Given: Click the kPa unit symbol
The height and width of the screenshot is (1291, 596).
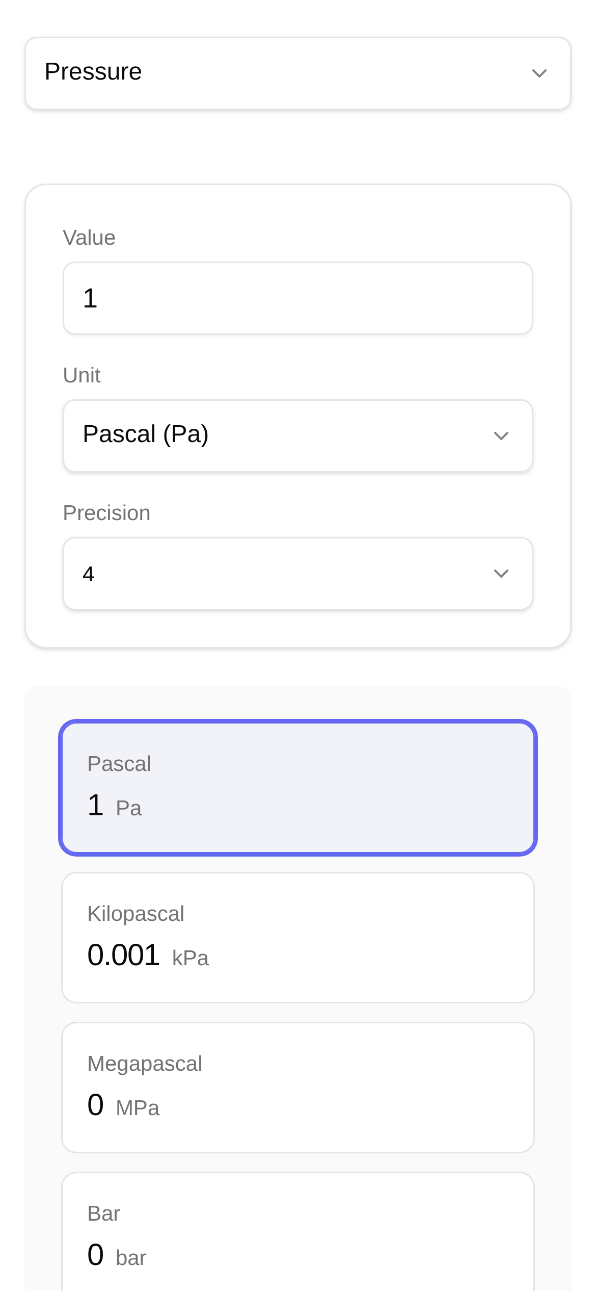Looking at the screenshot, I should 191,959.
